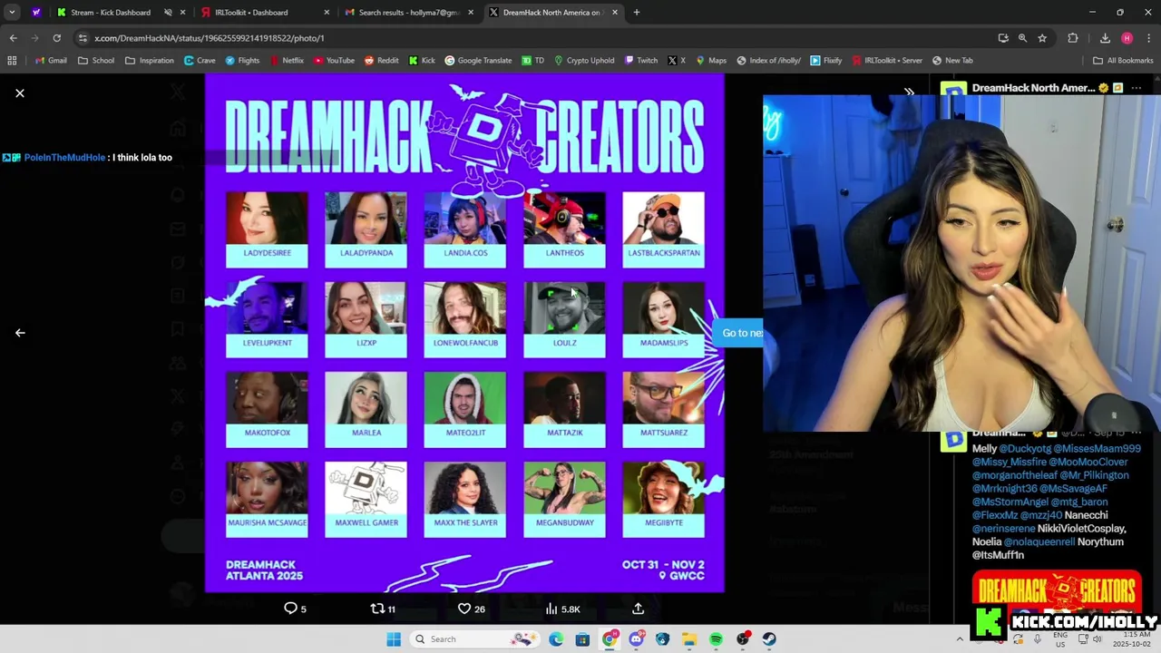The height and width of the screenshot is (653, 1161).
Task: Click the @nolaqueenrell mention link
Action: tap(1039, 541)
